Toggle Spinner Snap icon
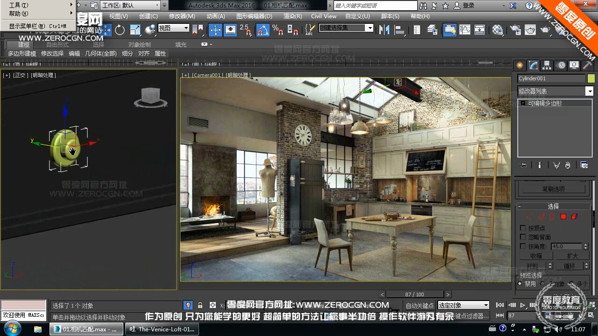Image resolution: width=598 pixels, height=336 pixels. 293,30
